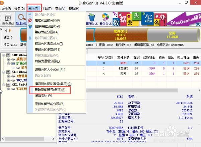Close the disk panel with small x

tap(1, 29)
